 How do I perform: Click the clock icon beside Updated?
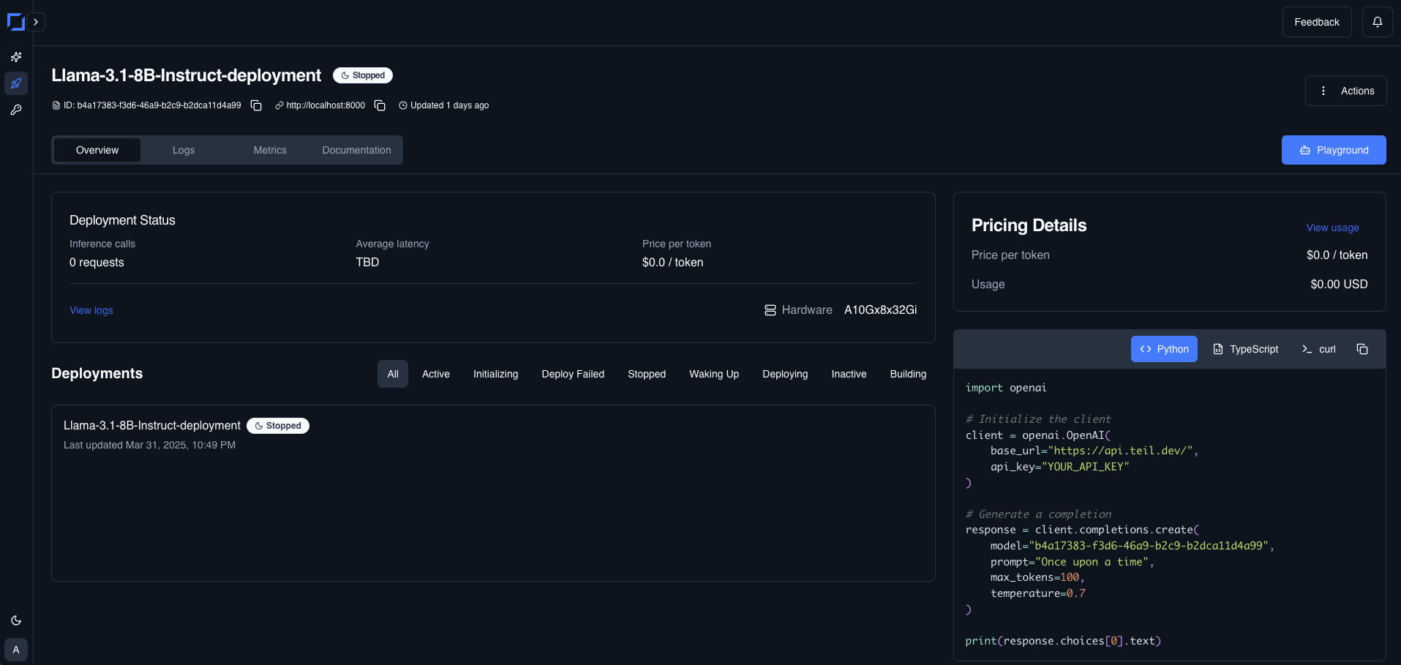[403, 105]
